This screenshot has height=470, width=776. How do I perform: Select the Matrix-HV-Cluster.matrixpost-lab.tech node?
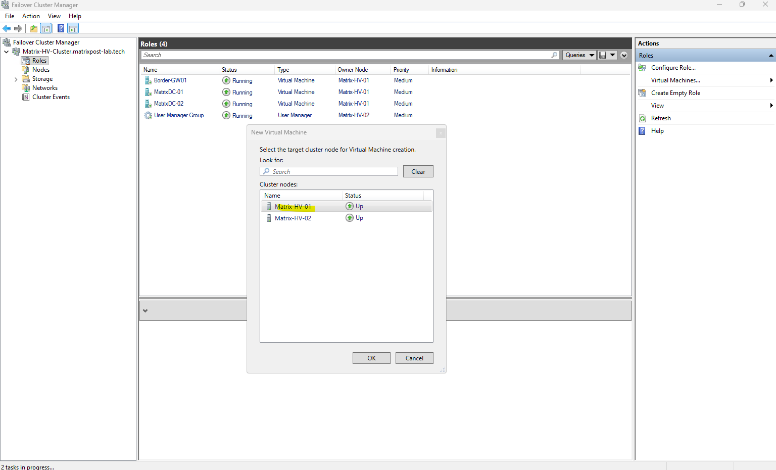pos(74,52)
